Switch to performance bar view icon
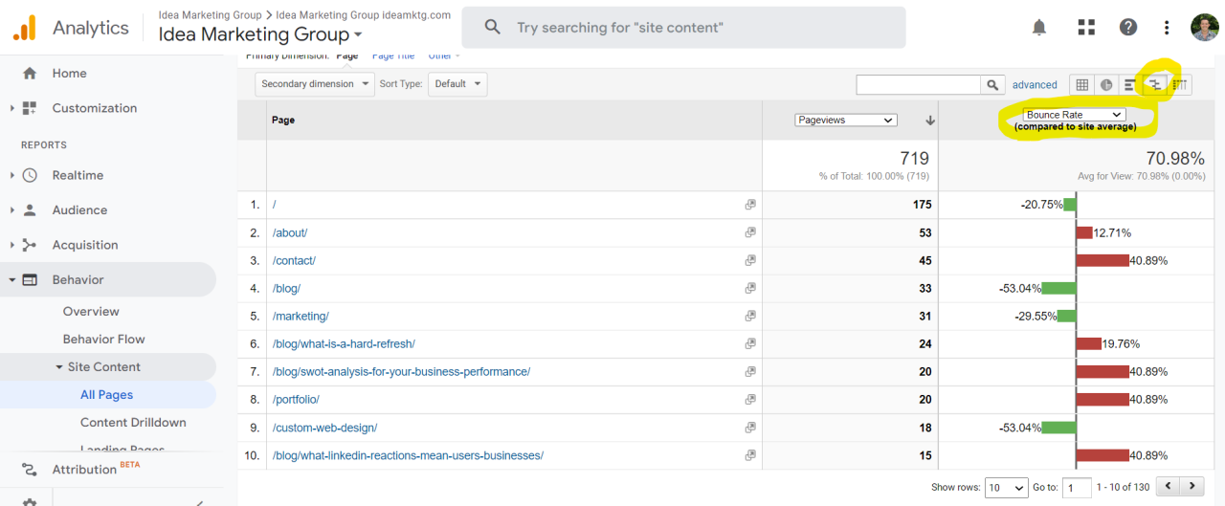This screenshot has width=1225, height=506. [x=1130, y=84]
